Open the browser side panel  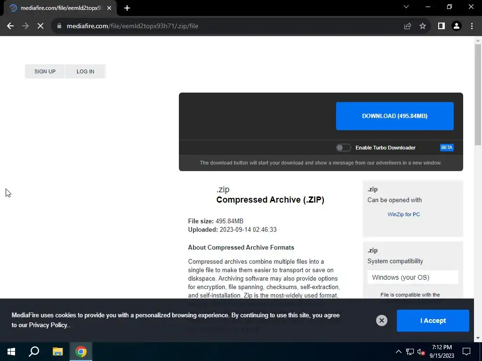coord(442,26)
